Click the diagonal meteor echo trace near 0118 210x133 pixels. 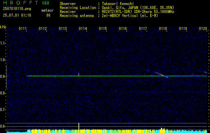point(162,75)
